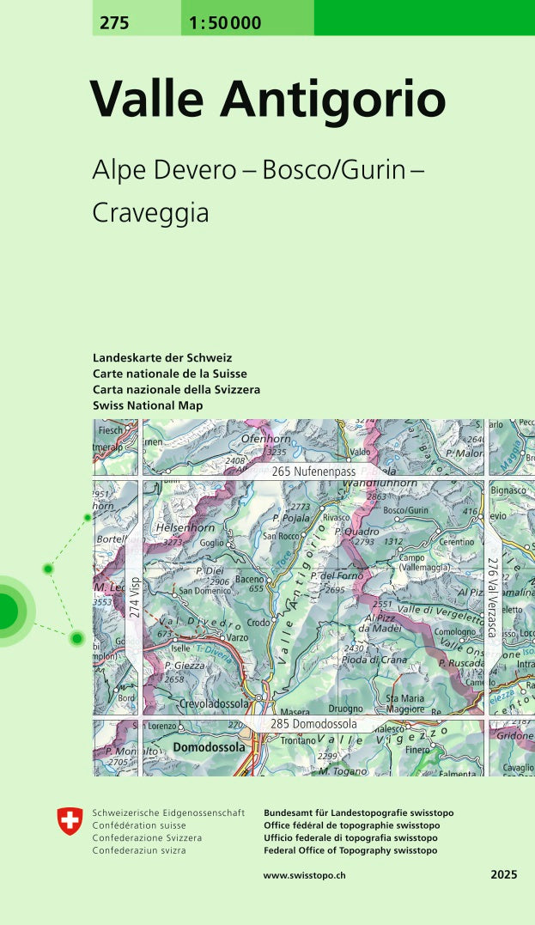Open adjacent sheet 285 Domodossola
535x925 pixels.
tap(313, 724)
